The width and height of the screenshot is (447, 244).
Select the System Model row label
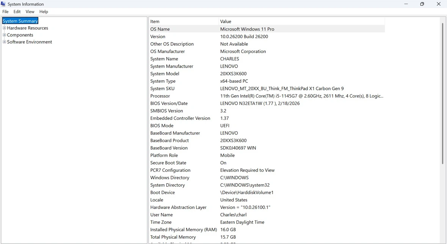coord(165,74)
